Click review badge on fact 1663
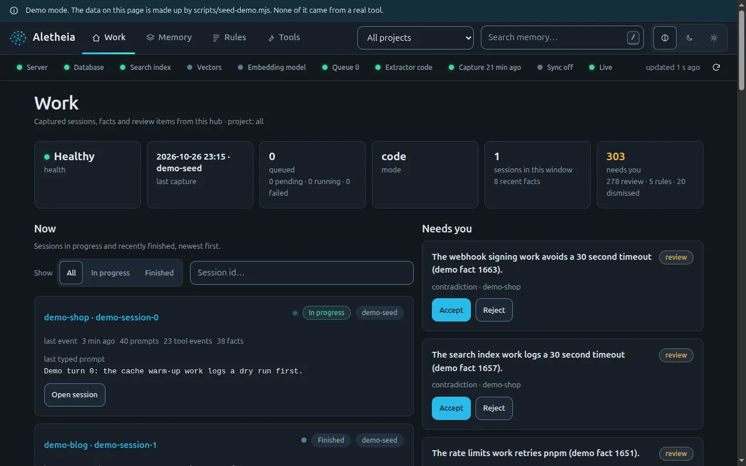 pos(676,257)
